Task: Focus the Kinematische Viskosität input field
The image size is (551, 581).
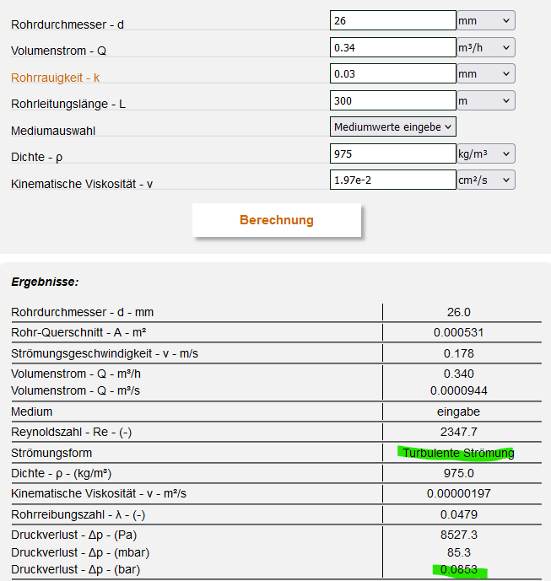Action: tap(392, 180)
